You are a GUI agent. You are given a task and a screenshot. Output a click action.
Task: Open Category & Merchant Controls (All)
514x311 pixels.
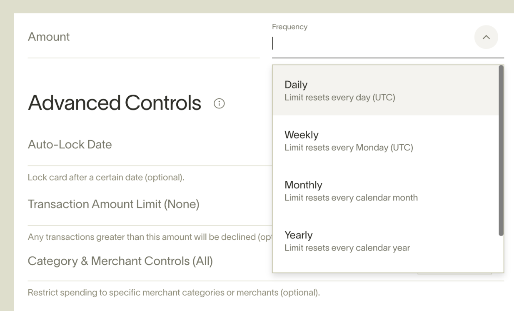120,261
